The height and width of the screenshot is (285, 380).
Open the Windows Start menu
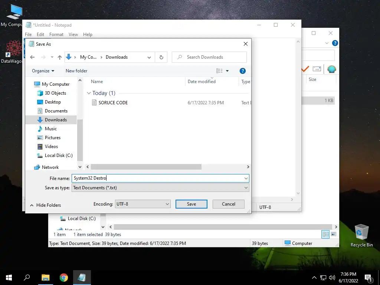[9, 278]
